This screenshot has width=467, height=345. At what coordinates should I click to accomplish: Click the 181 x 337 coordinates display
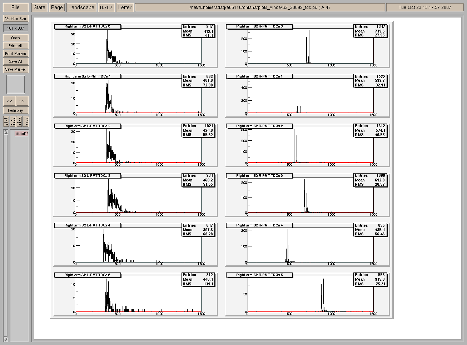click(16, 28)
